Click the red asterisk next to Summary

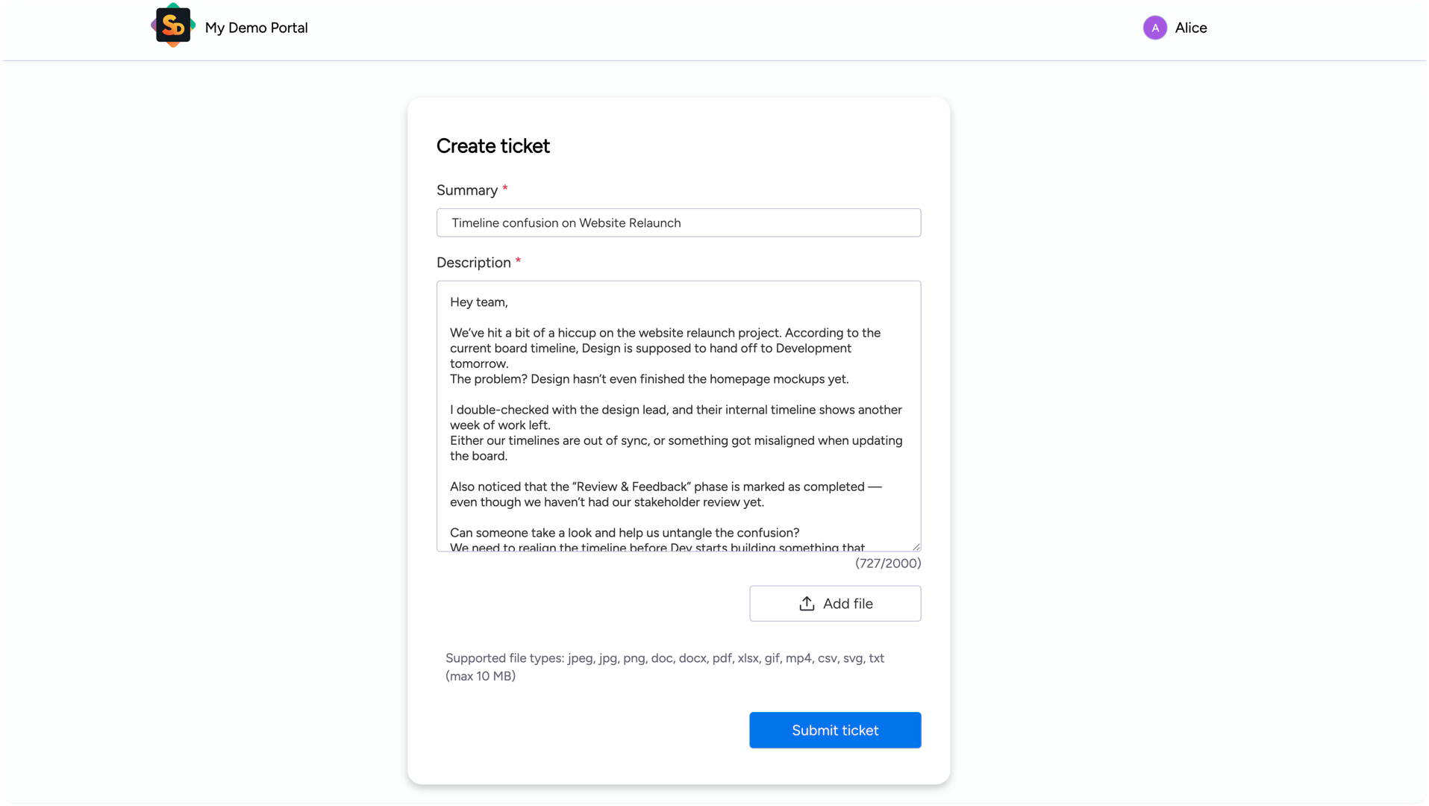pos(505,189)
